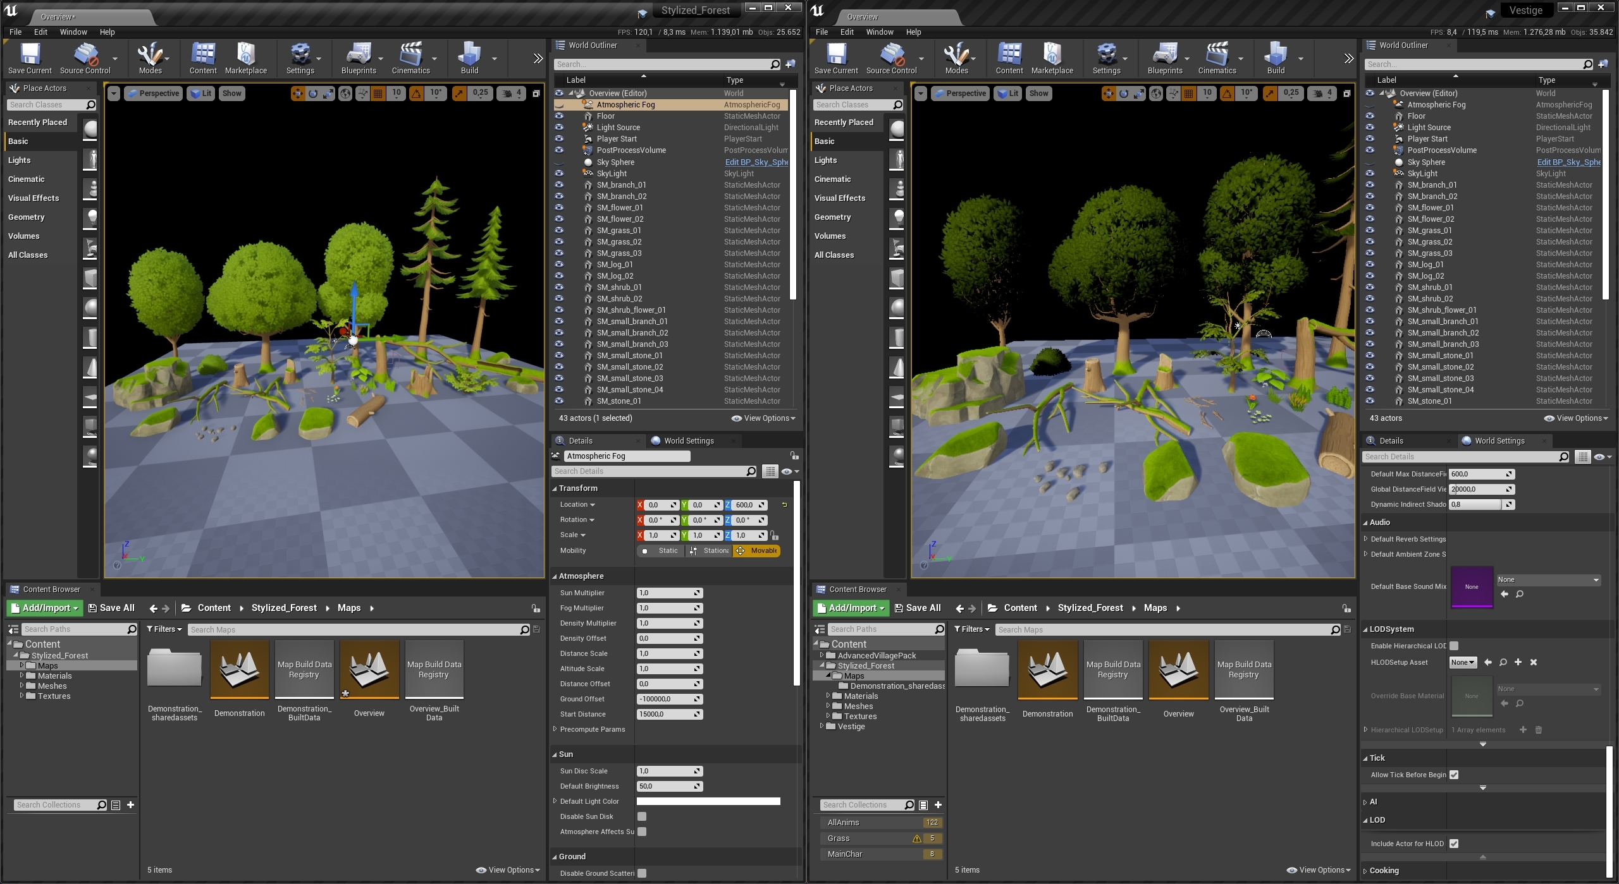Expand Precompute Params section
Screen dimensions: 1619x884
[555, 729]
